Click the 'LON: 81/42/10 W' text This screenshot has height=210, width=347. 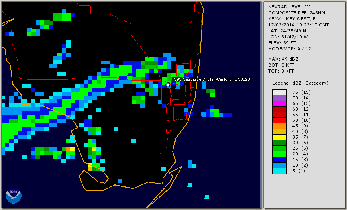point(288,37)
